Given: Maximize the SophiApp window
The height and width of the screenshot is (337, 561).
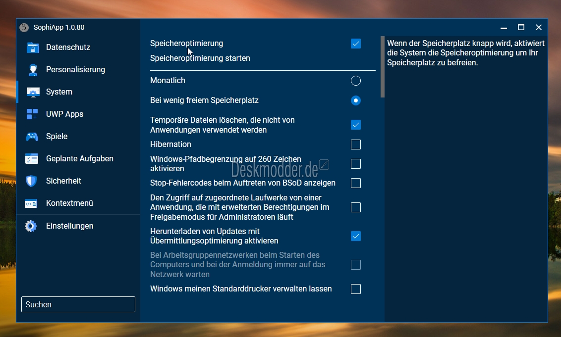Looking at the screenshot, I should pos(521,28).
